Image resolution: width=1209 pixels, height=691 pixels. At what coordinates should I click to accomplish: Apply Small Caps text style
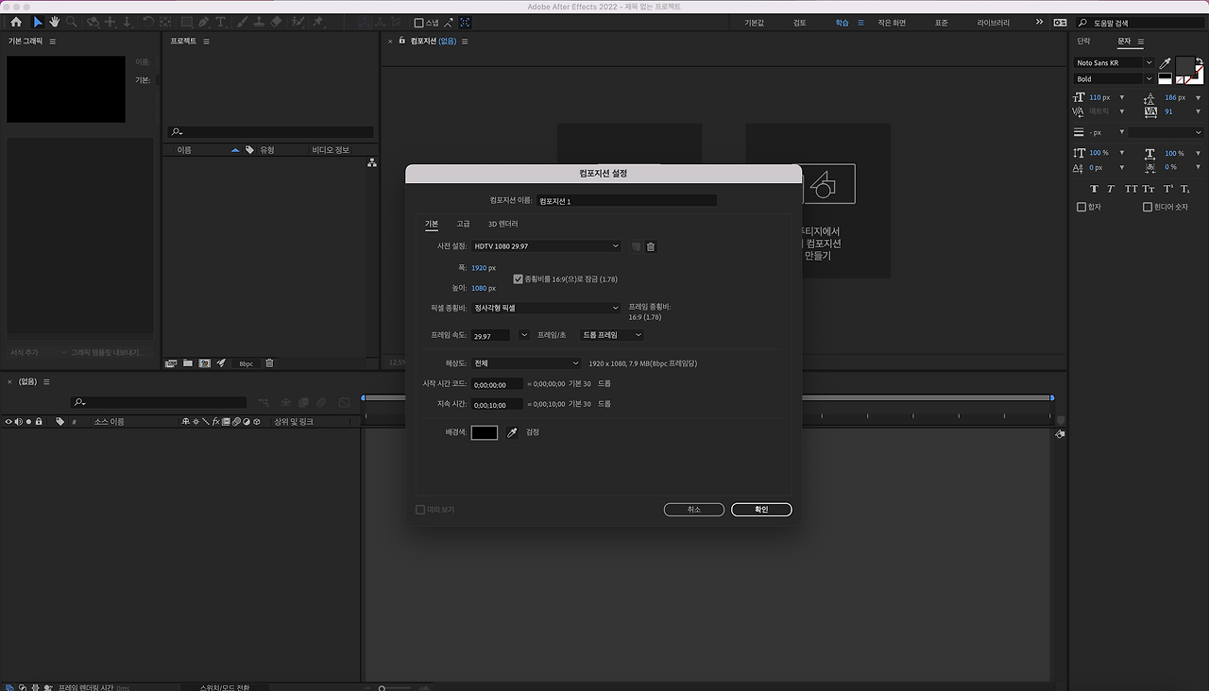tap(1149, 189)
